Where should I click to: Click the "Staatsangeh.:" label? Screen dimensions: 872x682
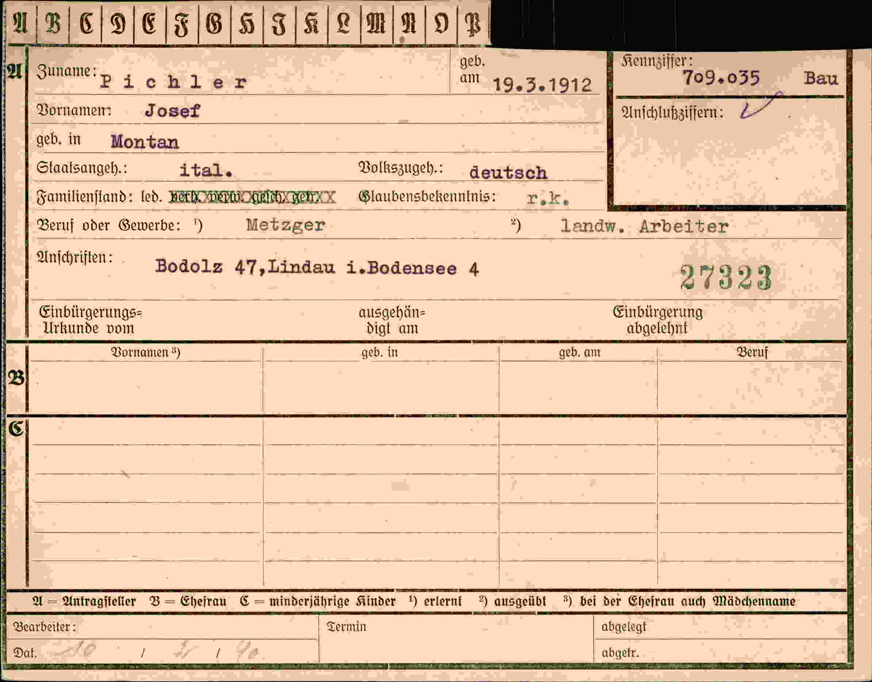coord(82,168)
